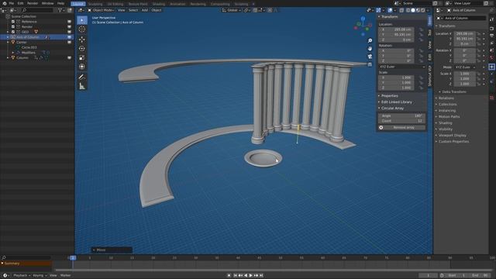Jump to the end frame
496x279 pixels.
tap(261, 276)
